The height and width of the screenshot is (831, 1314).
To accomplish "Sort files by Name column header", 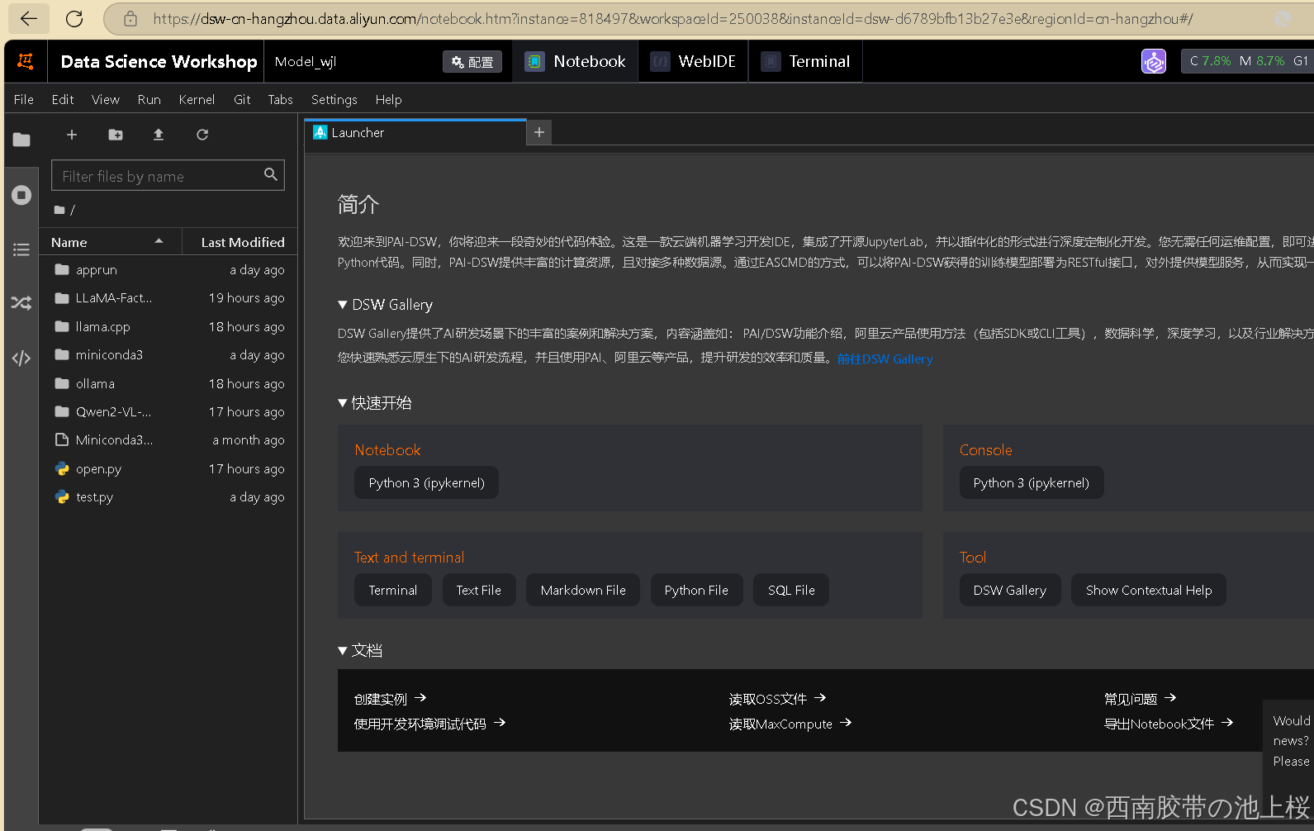I will click(x=110, y=242).
